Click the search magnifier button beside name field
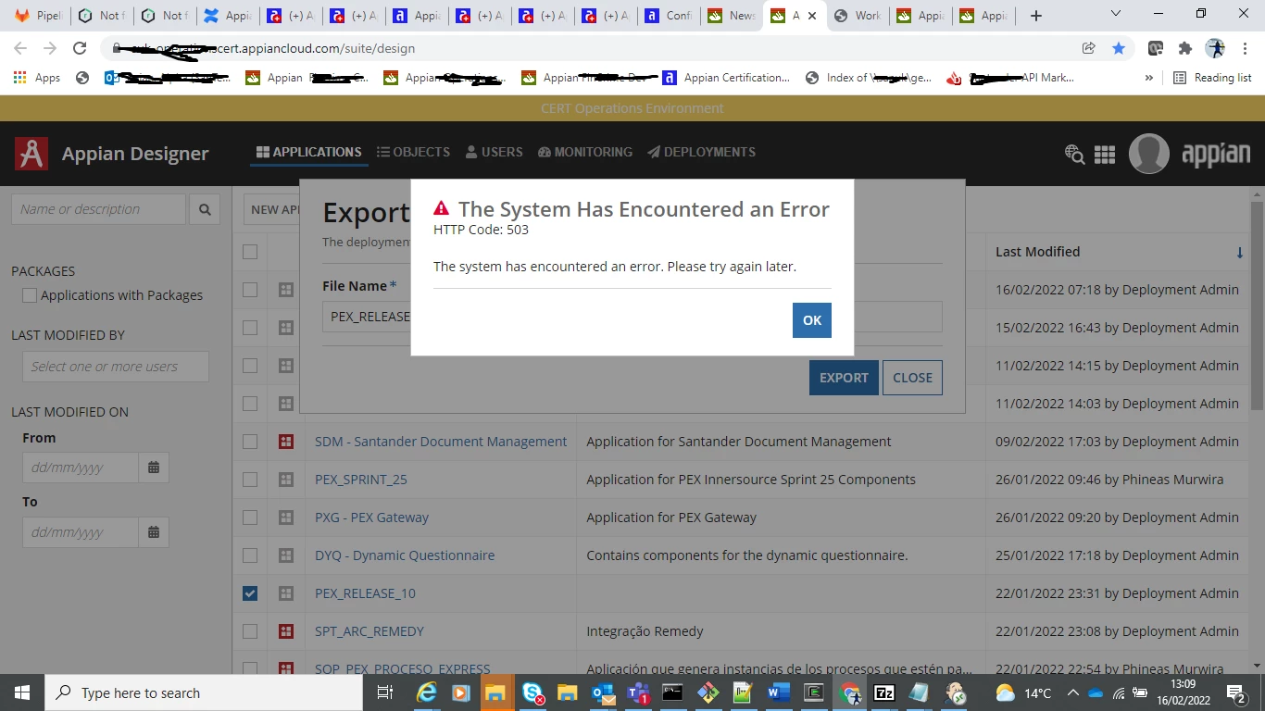 (x=205, y=209)
